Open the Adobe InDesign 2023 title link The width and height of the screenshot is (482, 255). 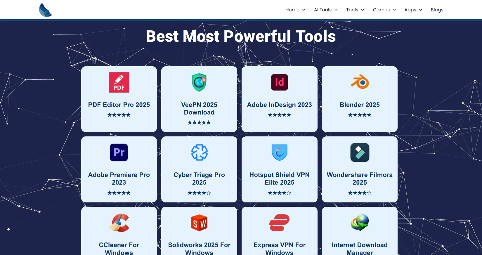[280, 105]
